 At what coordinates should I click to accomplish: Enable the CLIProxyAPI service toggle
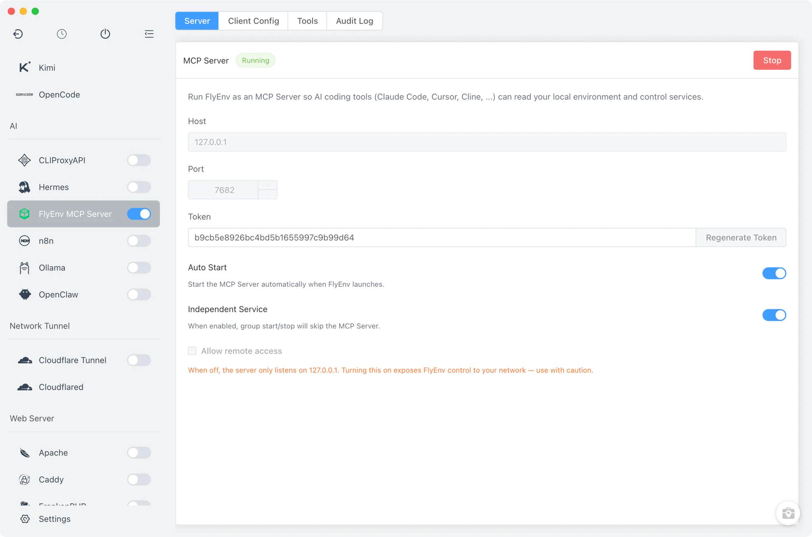(139, 160)
